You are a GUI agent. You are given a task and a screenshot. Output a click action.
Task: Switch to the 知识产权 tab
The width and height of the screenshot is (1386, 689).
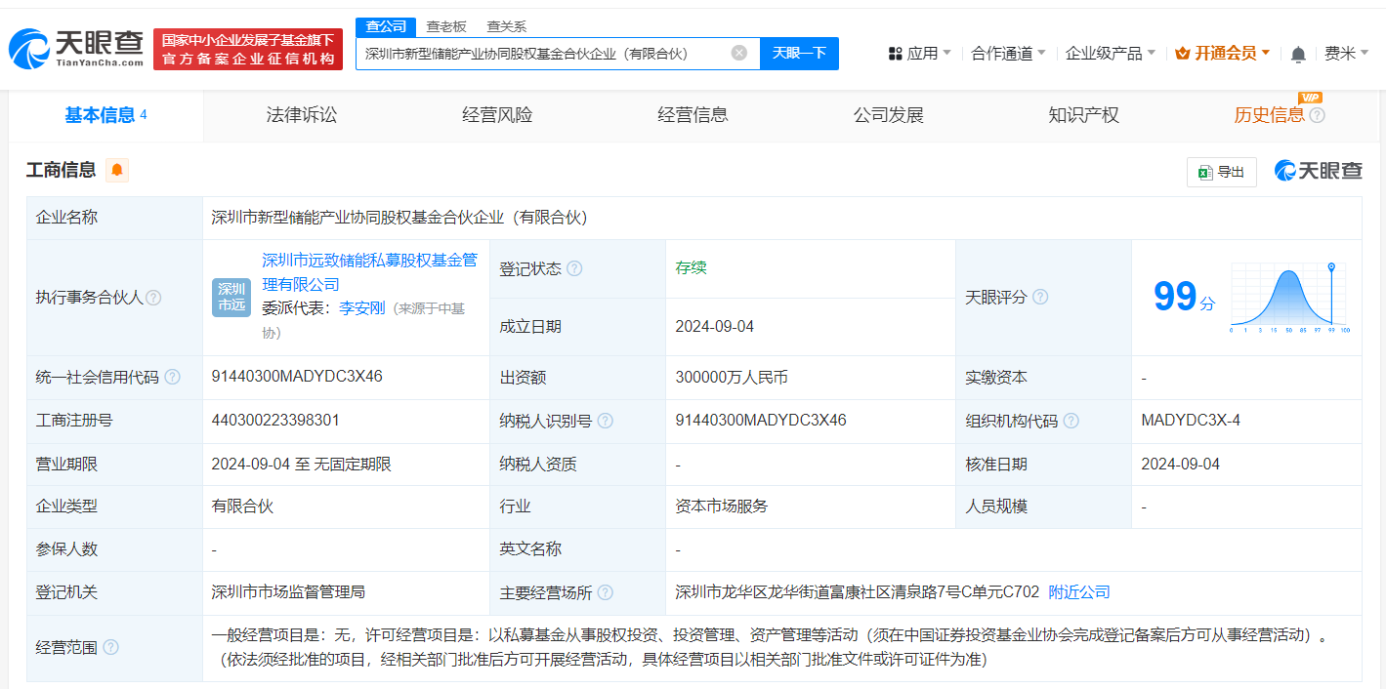(x=1084, y=114)
